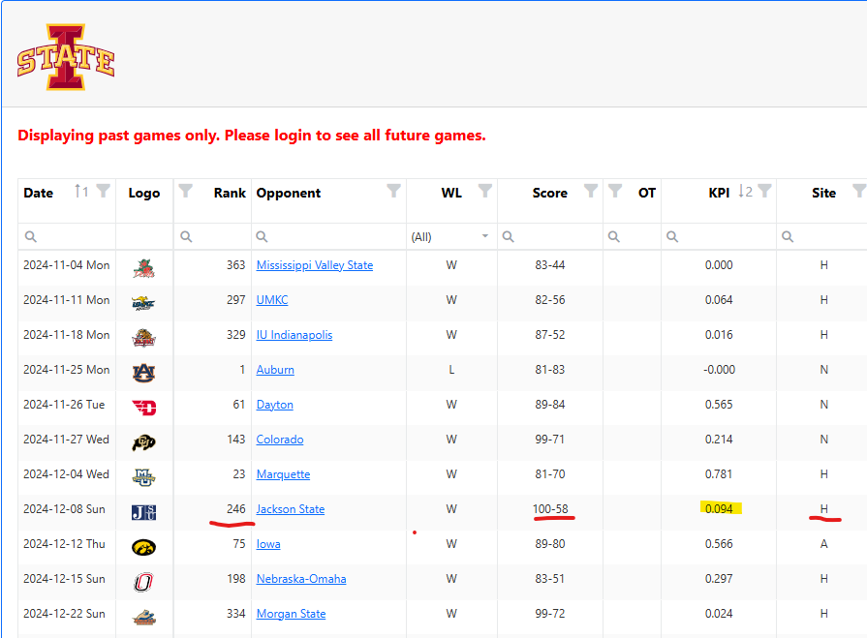
Task: Click the Jackson State JSU logo
Action: tap(143, 512)
